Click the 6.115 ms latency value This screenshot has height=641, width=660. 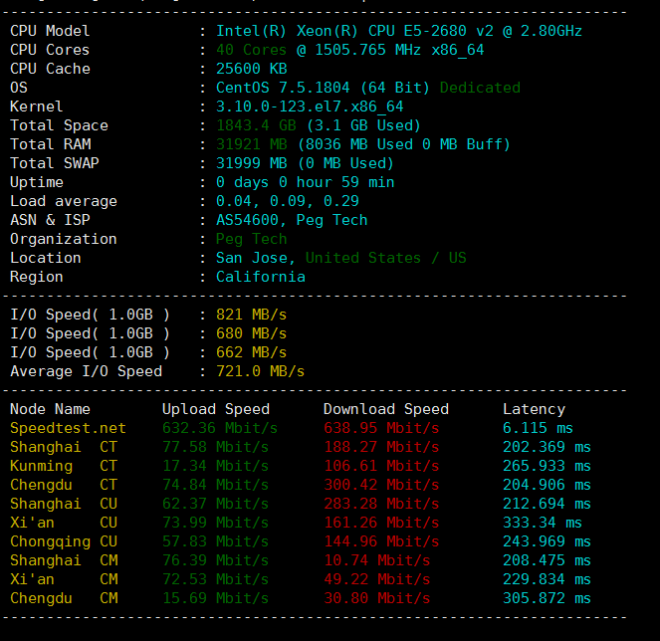pyautogui.click(x=538, y=428)
